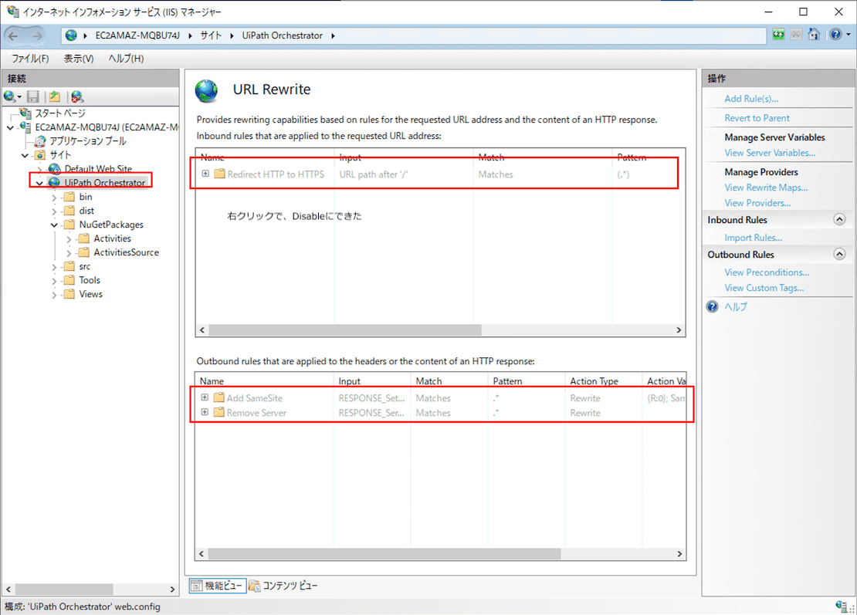The width and height of the screenshot is (857, 615).
Task: Select the スタート ページ tree node
Action: pyautogui.click(x=60, y=113)
